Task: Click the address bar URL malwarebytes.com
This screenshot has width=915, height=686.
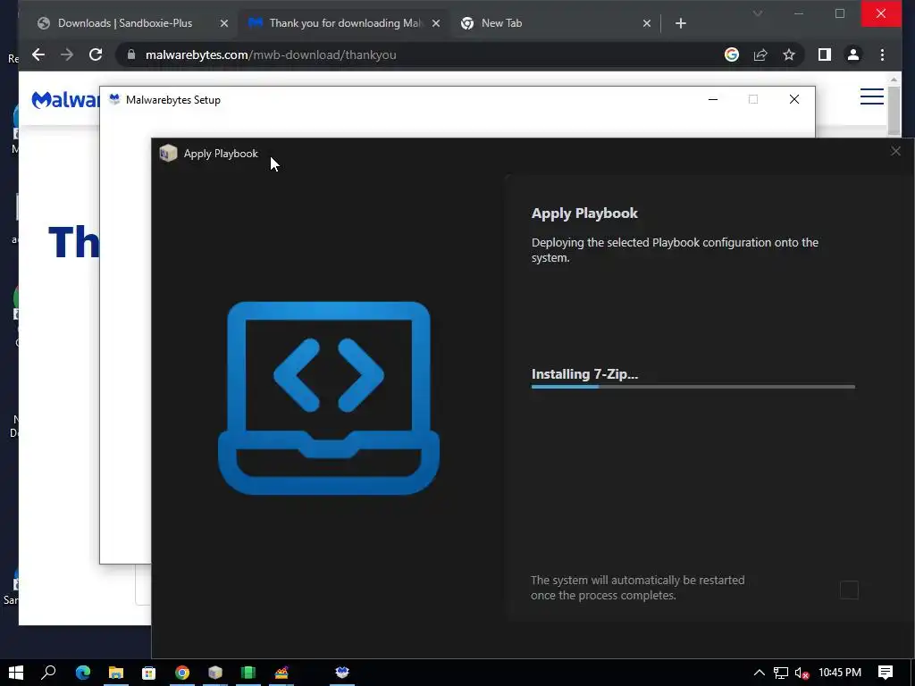Action: click(271, 54)
